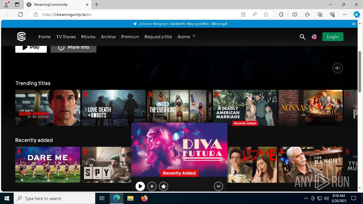The image size is (363, 204).
Task: Add this page to favorites star
Action: pyautogui.click(x=266, y=14)
